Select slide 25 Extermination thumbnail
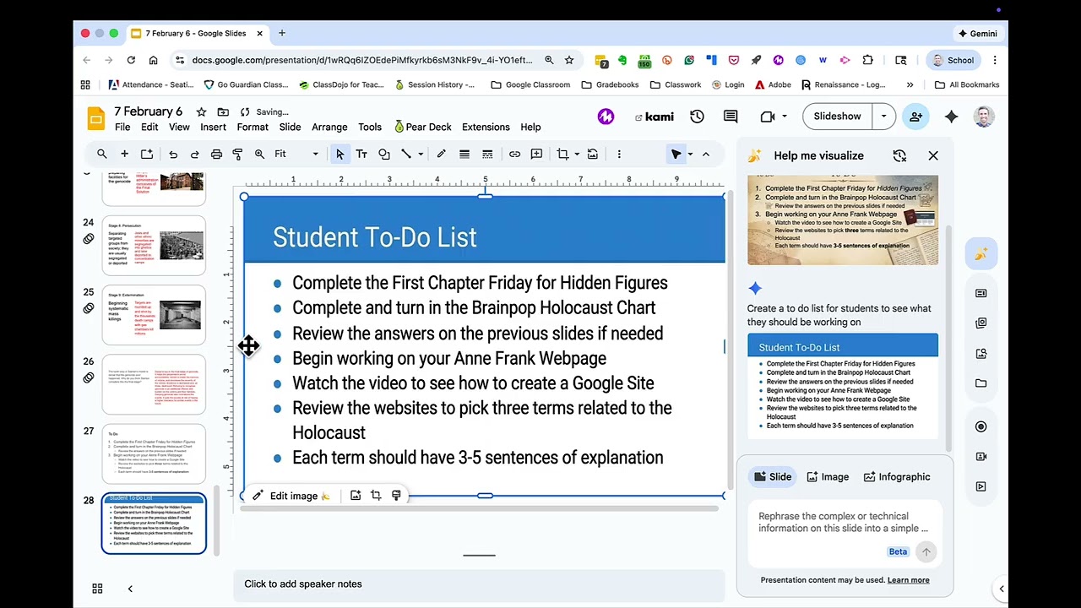 coord(154,315)
